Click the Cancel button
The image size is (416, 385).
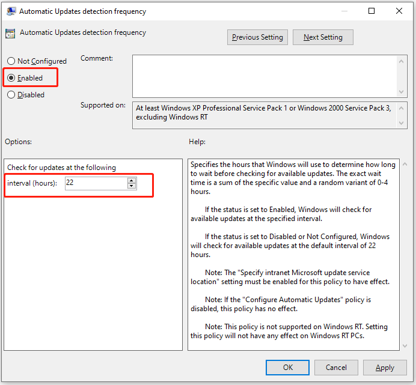click(x=336, y=367)
